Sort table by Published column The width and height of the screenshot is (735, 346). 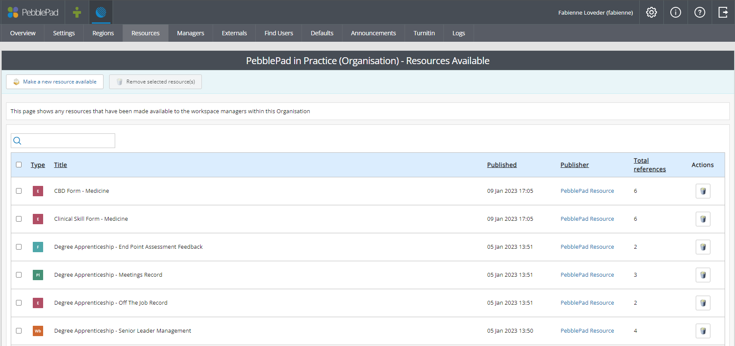pos(502,165)
